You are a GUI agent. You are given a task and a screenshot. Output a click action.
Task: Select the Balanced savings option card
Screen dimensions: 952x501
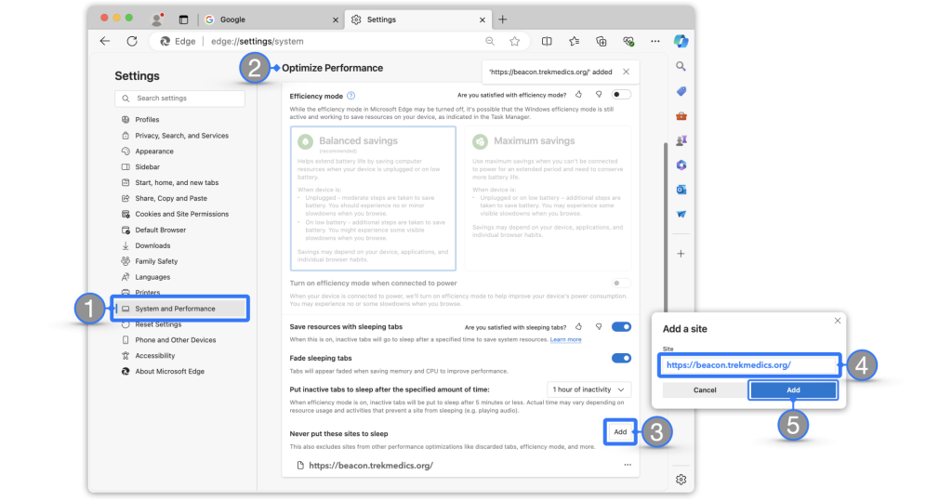tap(373, 198)
